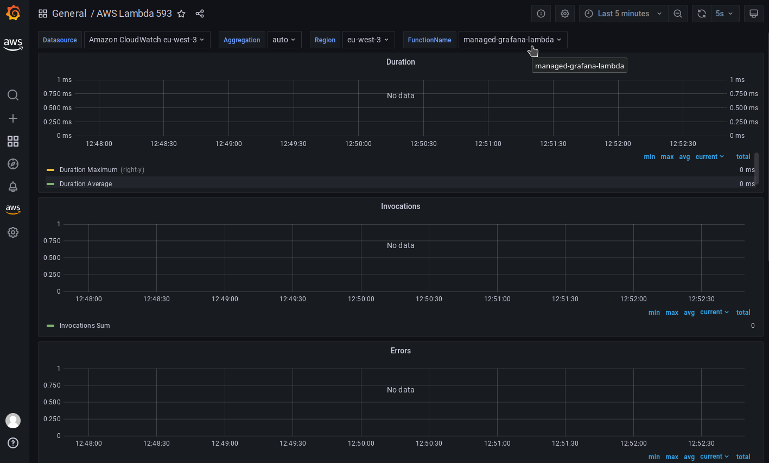This screenshot has height=463, width=769.
Task: Open the Dashboards grid icon in sidebar
Action: click(x=13, y=141)
